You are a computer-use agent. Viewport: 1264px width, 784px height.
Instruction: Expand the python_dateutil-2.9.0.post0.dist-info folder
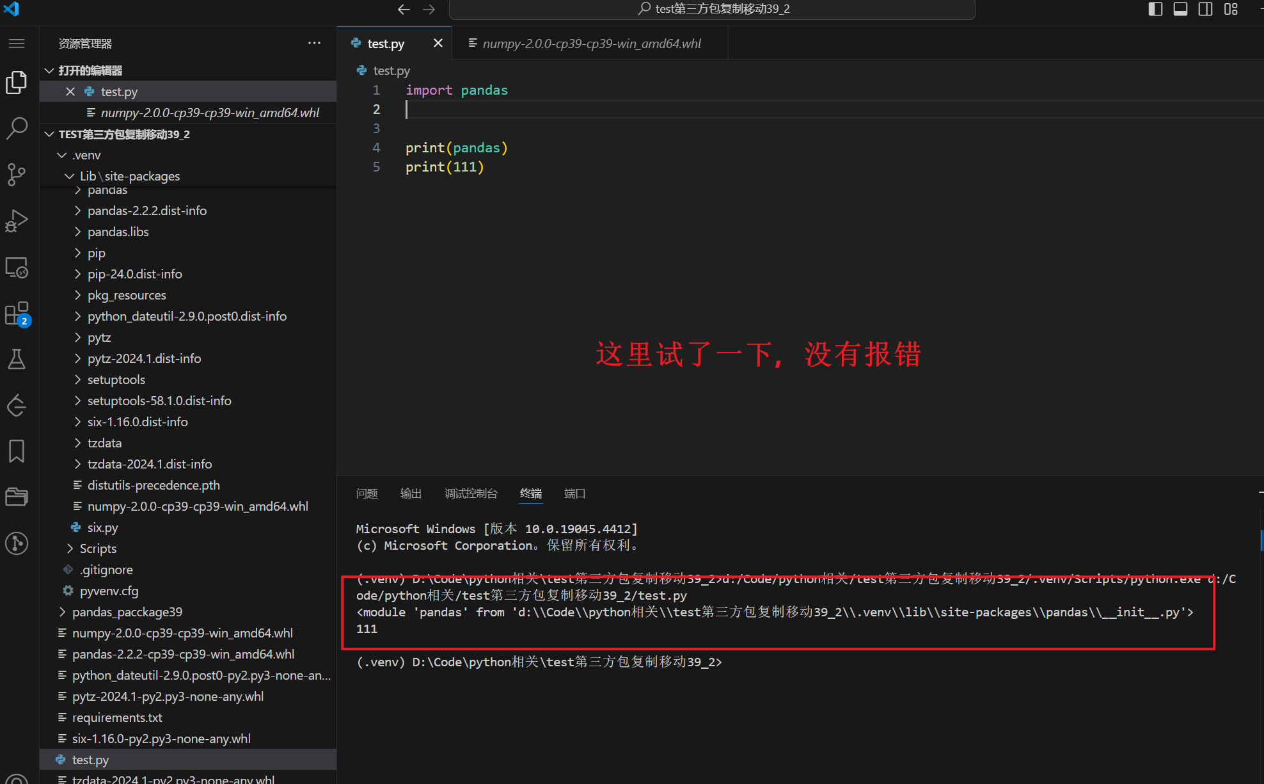coord(188,316)
